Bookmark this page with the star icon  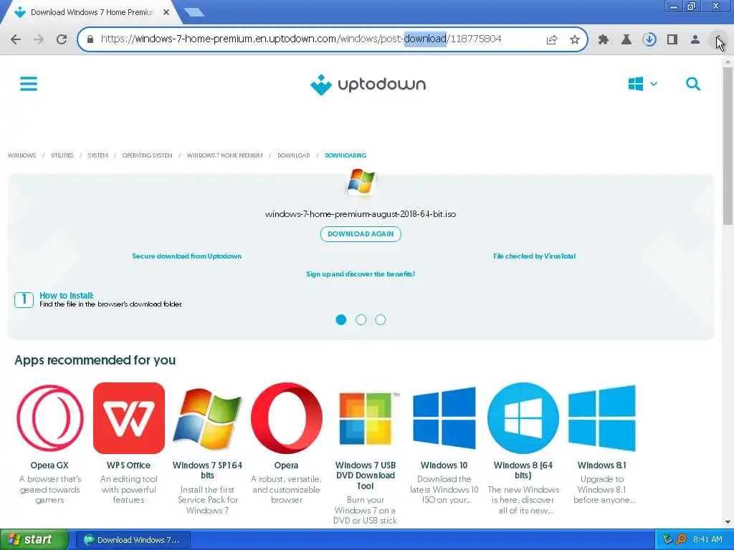[575, 40]
